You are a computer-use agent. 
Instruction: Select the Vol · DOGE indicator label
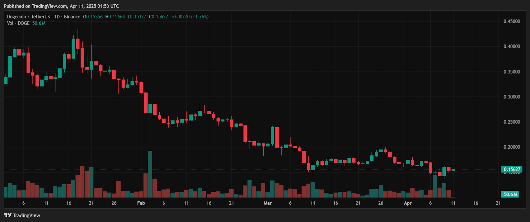(18, 23)
